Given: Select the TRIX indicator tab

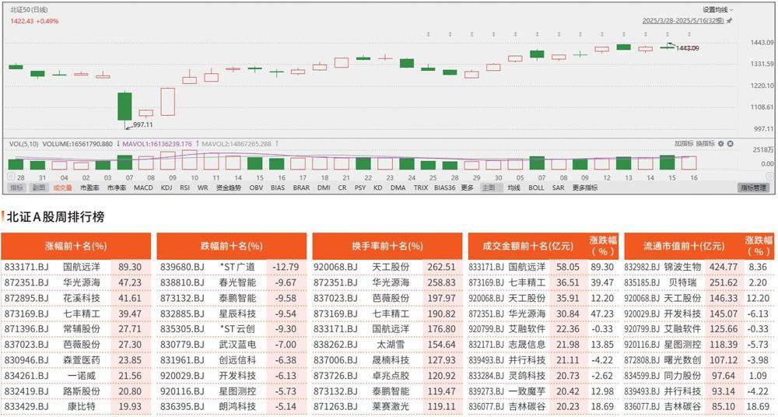Looking at the screenshot, I should (420, 187).
